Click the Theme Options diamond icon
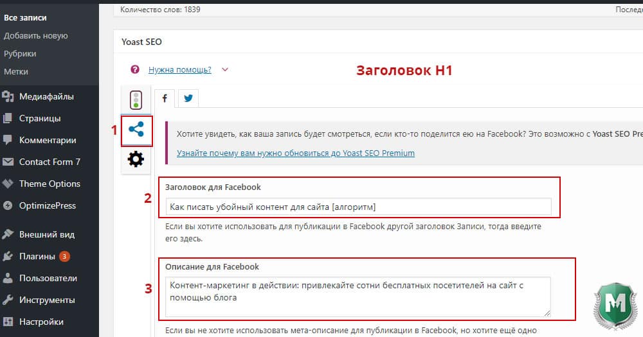The width and height of the screenshot is (643, 337). 8,184
